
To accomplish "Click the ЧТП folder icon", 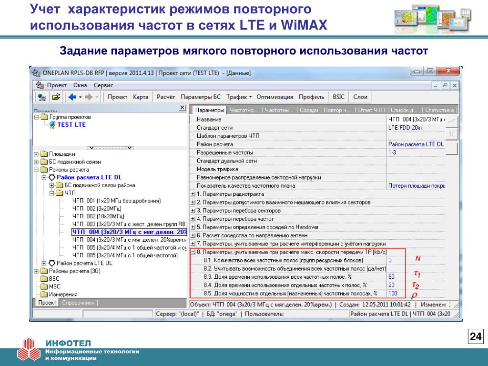I will [60, 193].
